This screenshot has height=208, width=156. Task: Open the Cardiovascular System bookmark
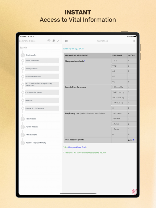tap(42, 92)
